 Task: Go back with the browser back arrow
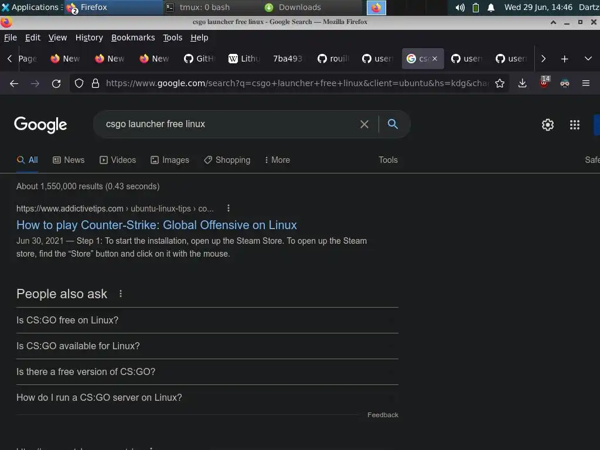tap(14, 83)
